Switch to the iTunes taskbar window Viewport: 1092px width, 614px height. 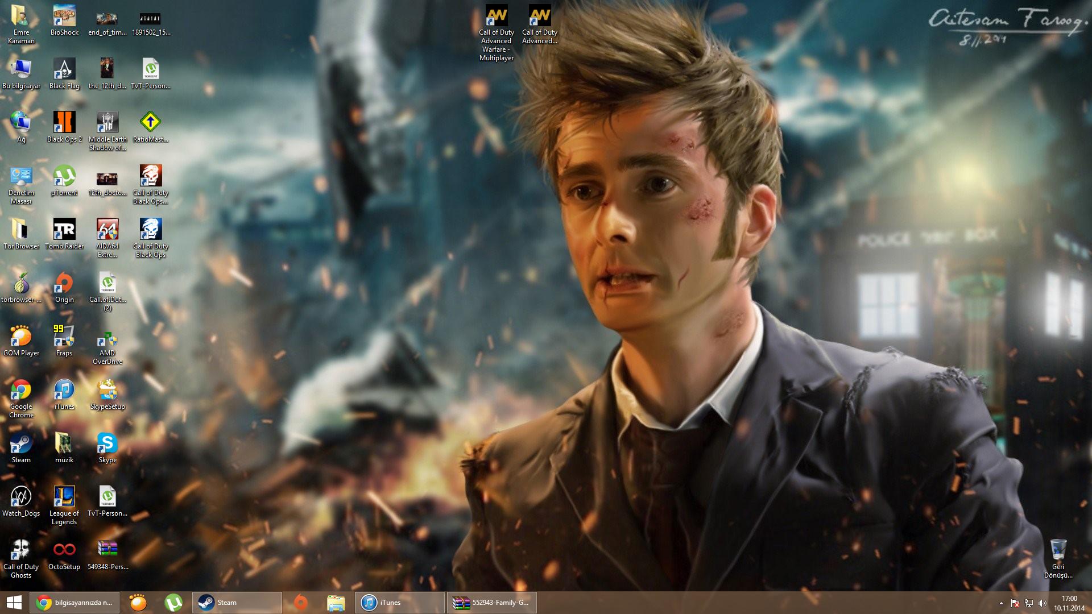click(x=400, y=603)
